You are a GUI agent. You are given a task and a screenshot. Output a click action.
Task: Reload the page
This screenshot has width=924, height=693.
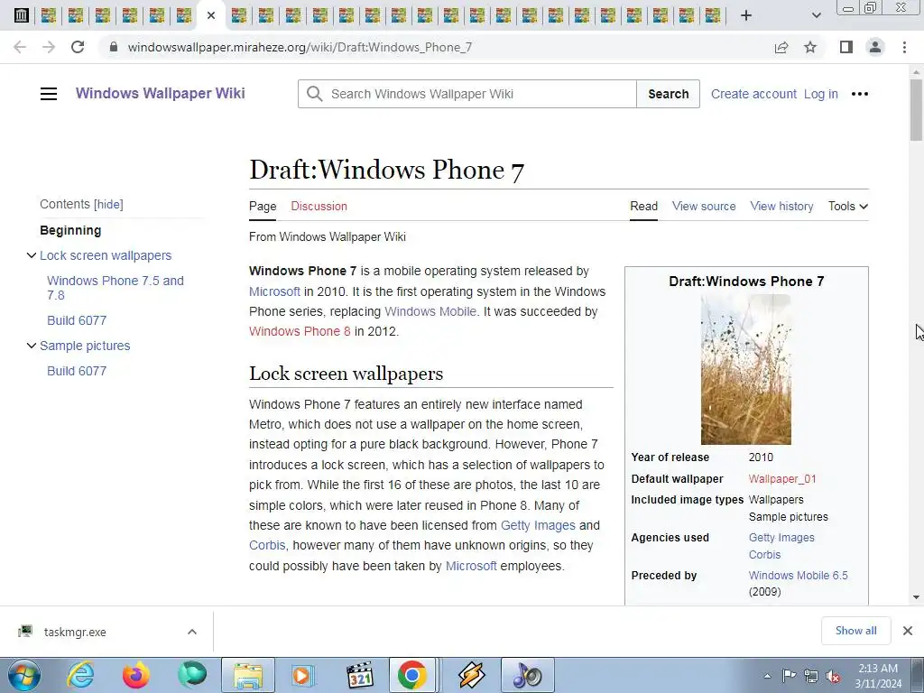click(78, 47)
